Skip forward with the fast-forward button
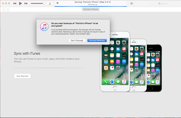The image size is (181, 118). [x=26, y=3]
